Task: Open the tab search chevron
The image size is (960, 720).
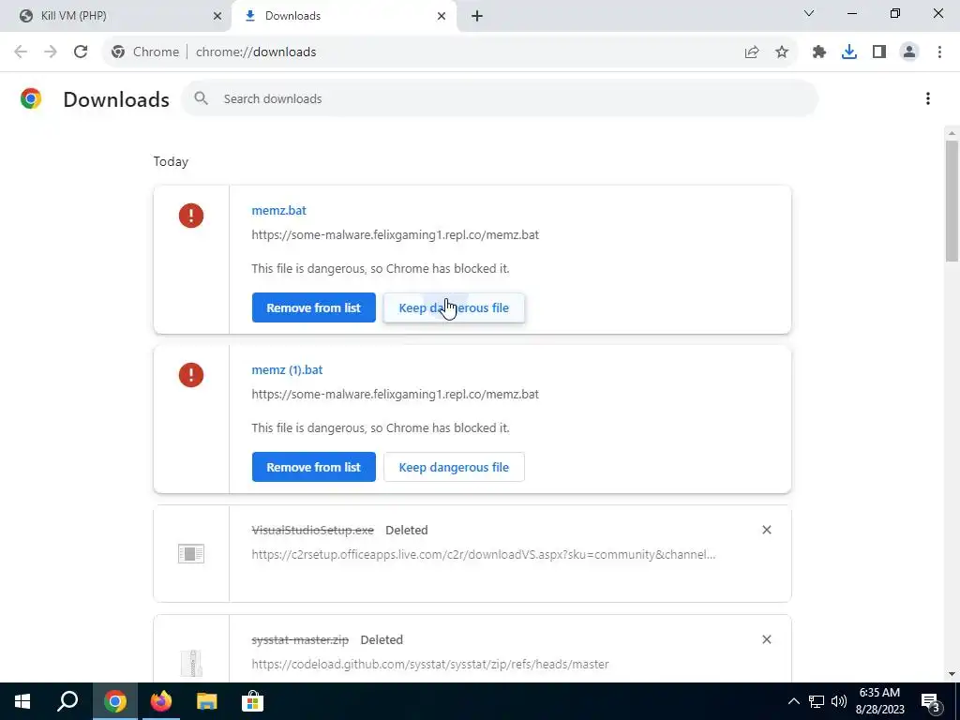Action: point(809,13)
